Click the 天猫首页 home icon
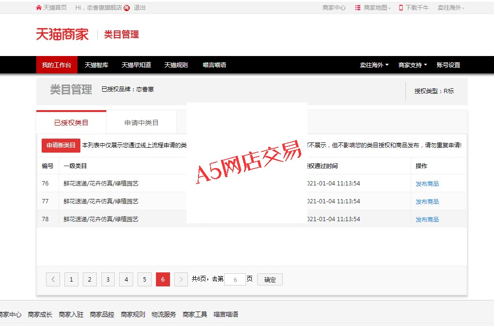494x326 pixels. click(39, 8)
